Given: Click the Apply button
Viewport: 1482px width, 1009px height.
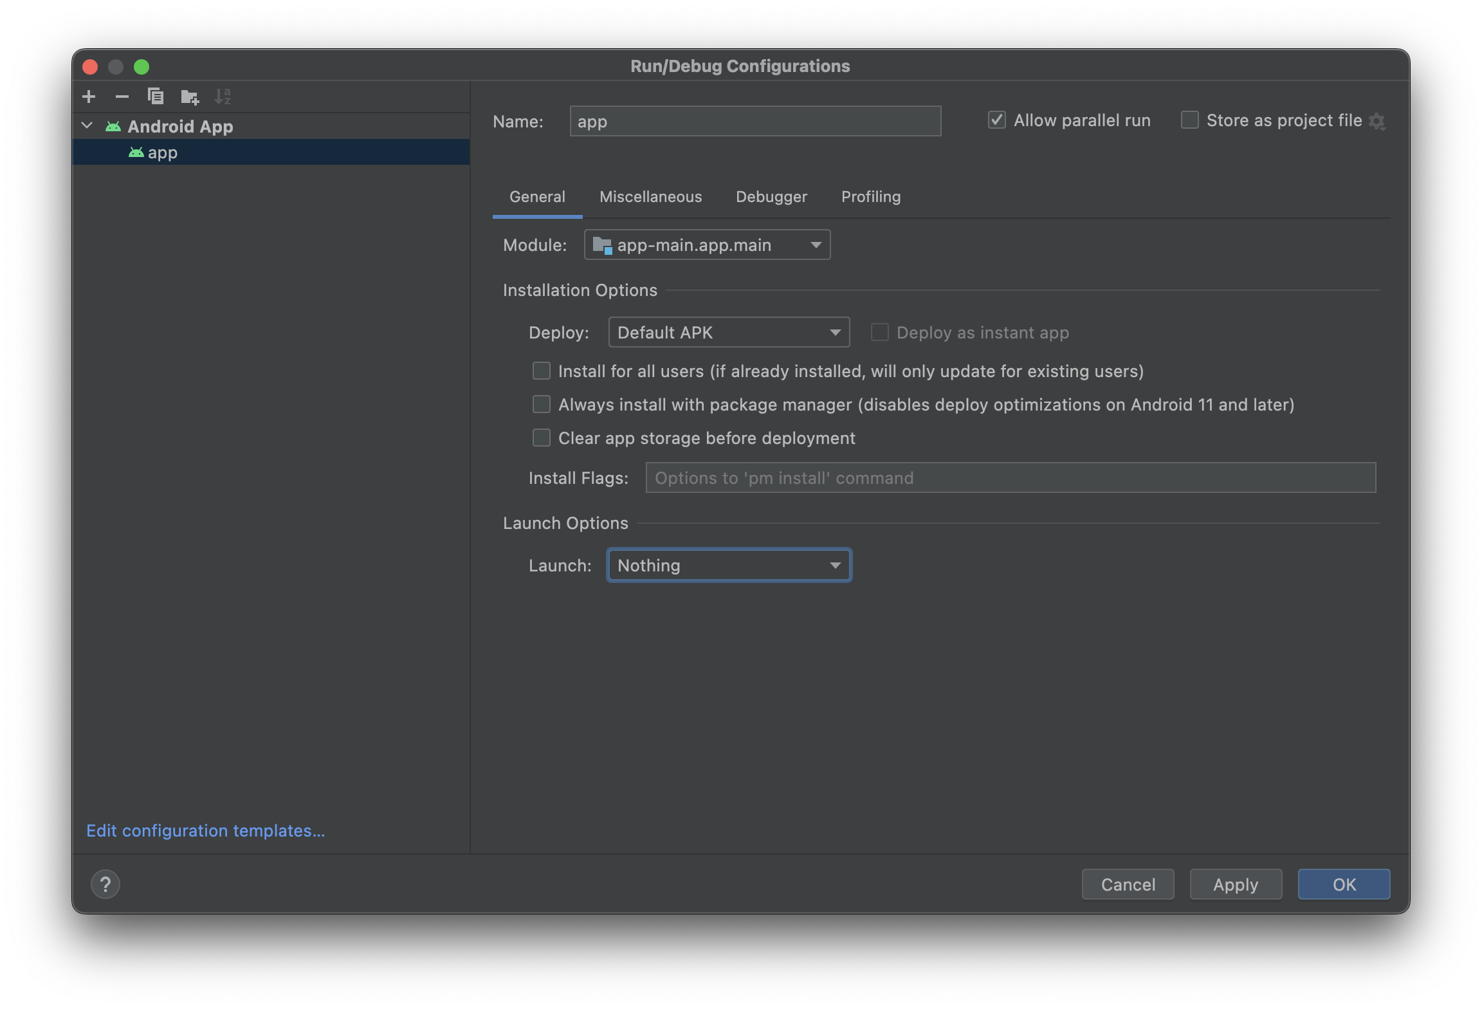Looking at the screenshot, I should coord(1235,885).
